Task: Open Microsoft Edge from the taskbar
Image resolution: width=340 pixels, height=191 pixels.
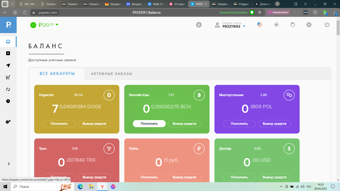Action: [80, 186]
